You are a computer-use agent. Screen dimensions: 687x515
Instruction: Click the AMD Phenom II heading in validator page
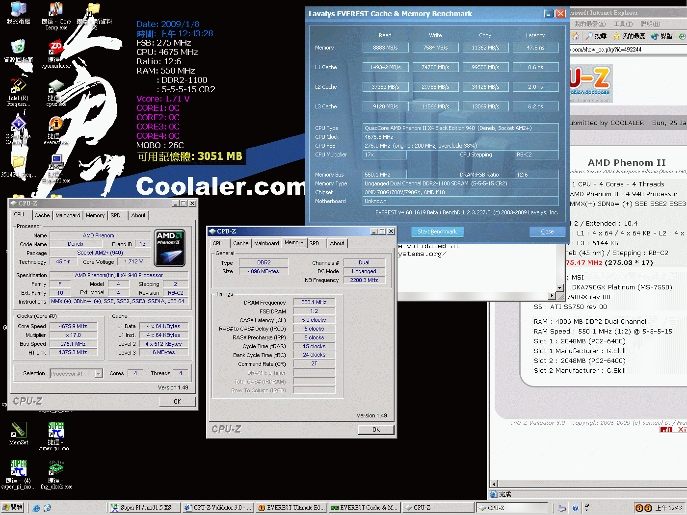[627, 163]
